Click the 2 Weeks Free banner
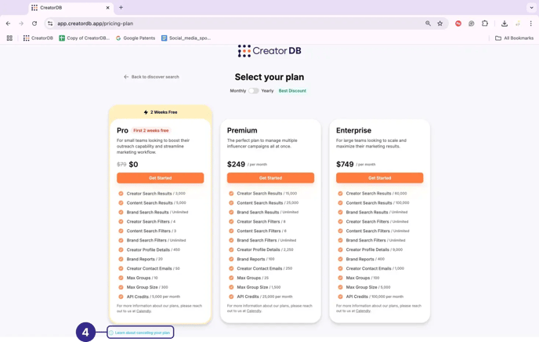539x342 pixels. 160,112
